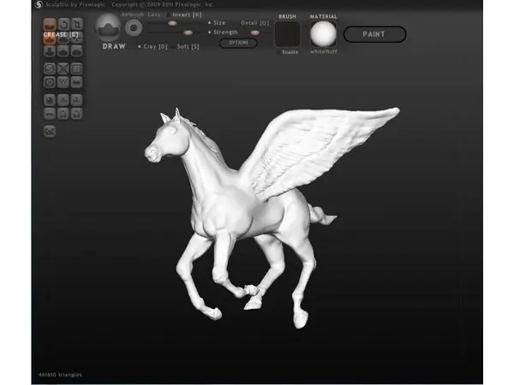This screenshot has width=514, height=385.
Task: Select the Scale tool
Action: [77, 25]
